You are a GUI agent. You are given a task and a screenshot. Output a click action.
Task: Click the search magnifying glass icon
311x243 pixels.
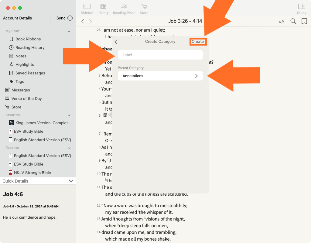click(x=293, y=21)
